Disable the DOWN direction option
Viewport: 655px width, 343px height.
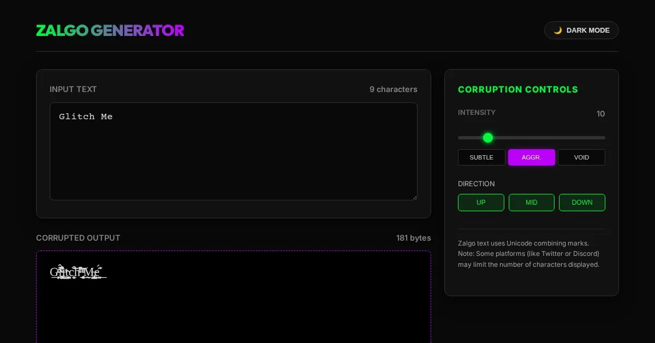tap(582, 203)
